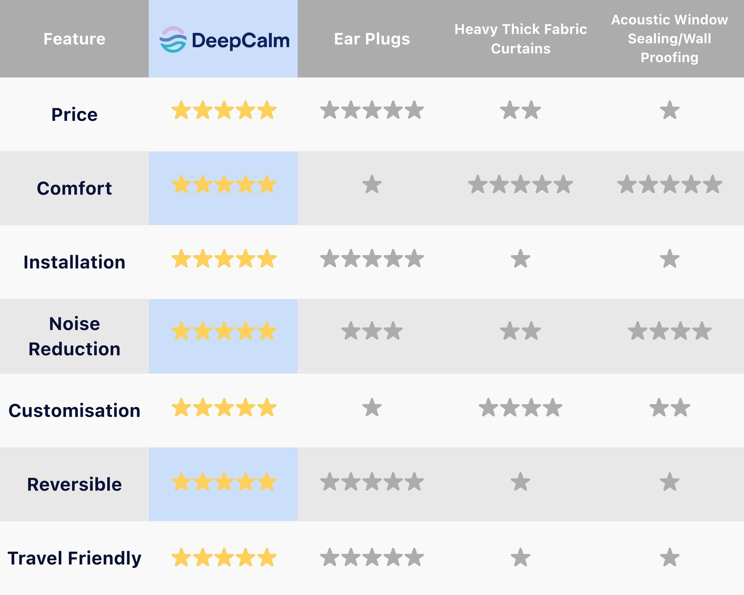Click the single Curtains Travel Friendly star
Image resolution: width=744 pixels, height=595 pixels.
[521, 558]
